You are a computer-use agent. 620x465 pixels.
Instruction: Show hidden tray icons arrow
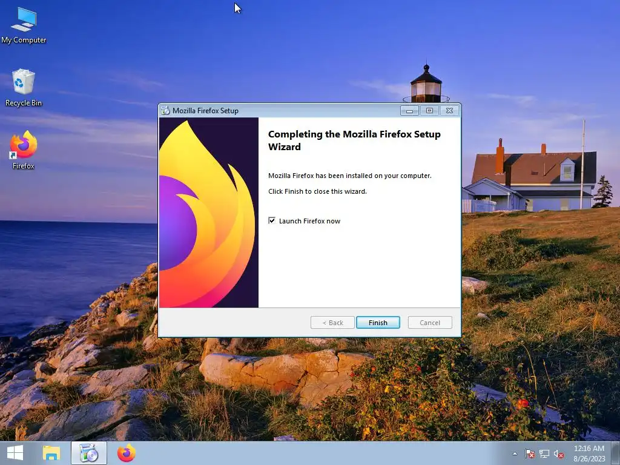pyautogui.click(x=515, y=453)
